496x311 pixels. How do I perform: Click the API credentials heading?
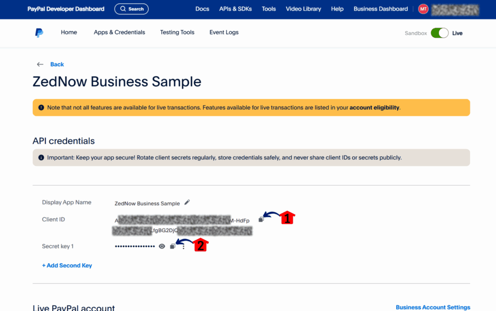click(63, 141)
